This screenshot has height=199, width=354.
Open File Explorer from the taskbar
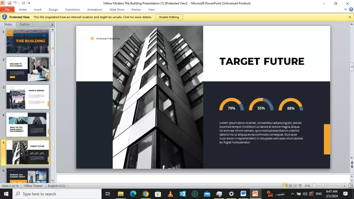[x=121, y=194]
